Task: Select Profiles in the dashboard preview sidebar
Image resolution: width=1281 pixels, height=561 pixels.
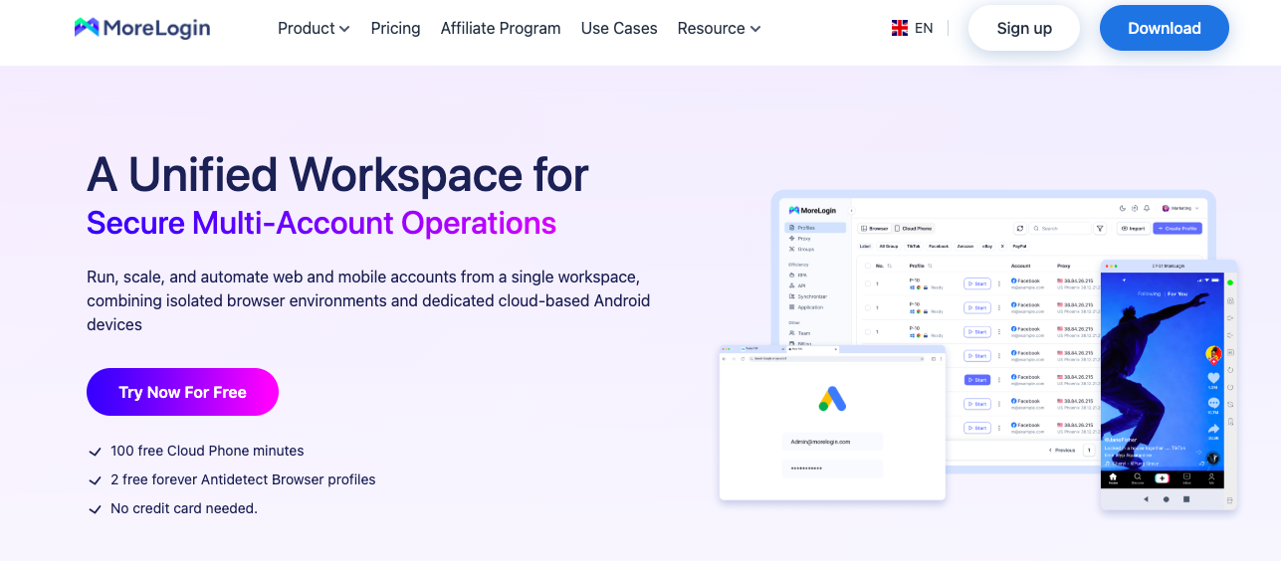Action: [x=815, y=228]
